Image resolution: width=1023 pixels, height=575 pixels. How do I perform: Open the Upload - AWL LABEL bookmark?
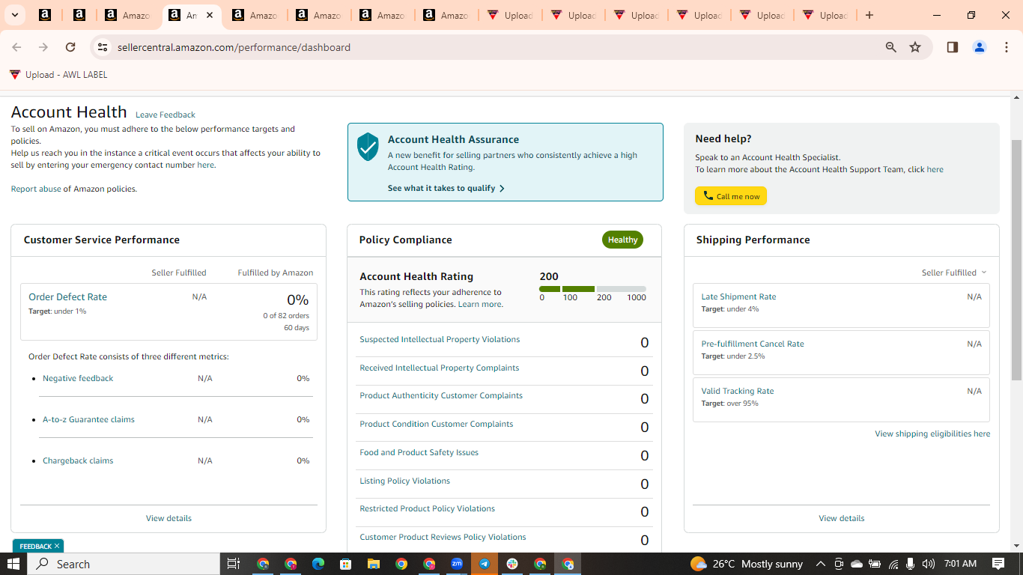click(x=58, y=75)
